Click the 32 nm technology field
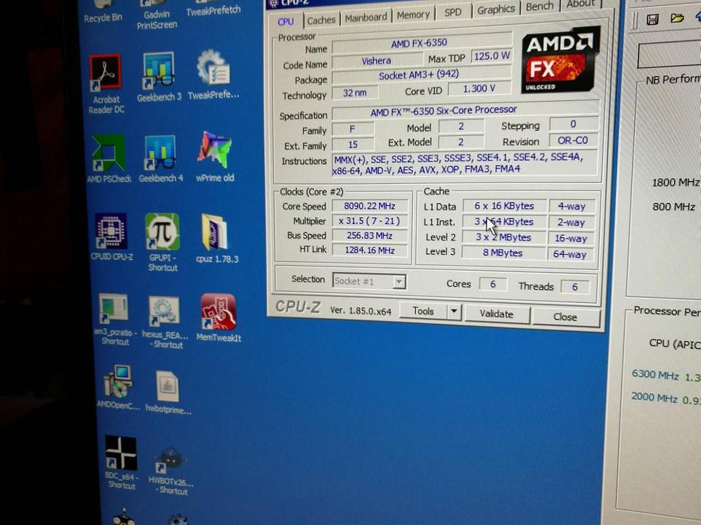Screen dimensions: 701x525 point(355,93)
